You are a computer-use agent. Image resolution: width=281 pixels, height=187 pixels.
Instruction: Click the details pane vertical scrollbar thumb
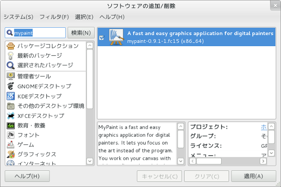[x=271, y=137]
